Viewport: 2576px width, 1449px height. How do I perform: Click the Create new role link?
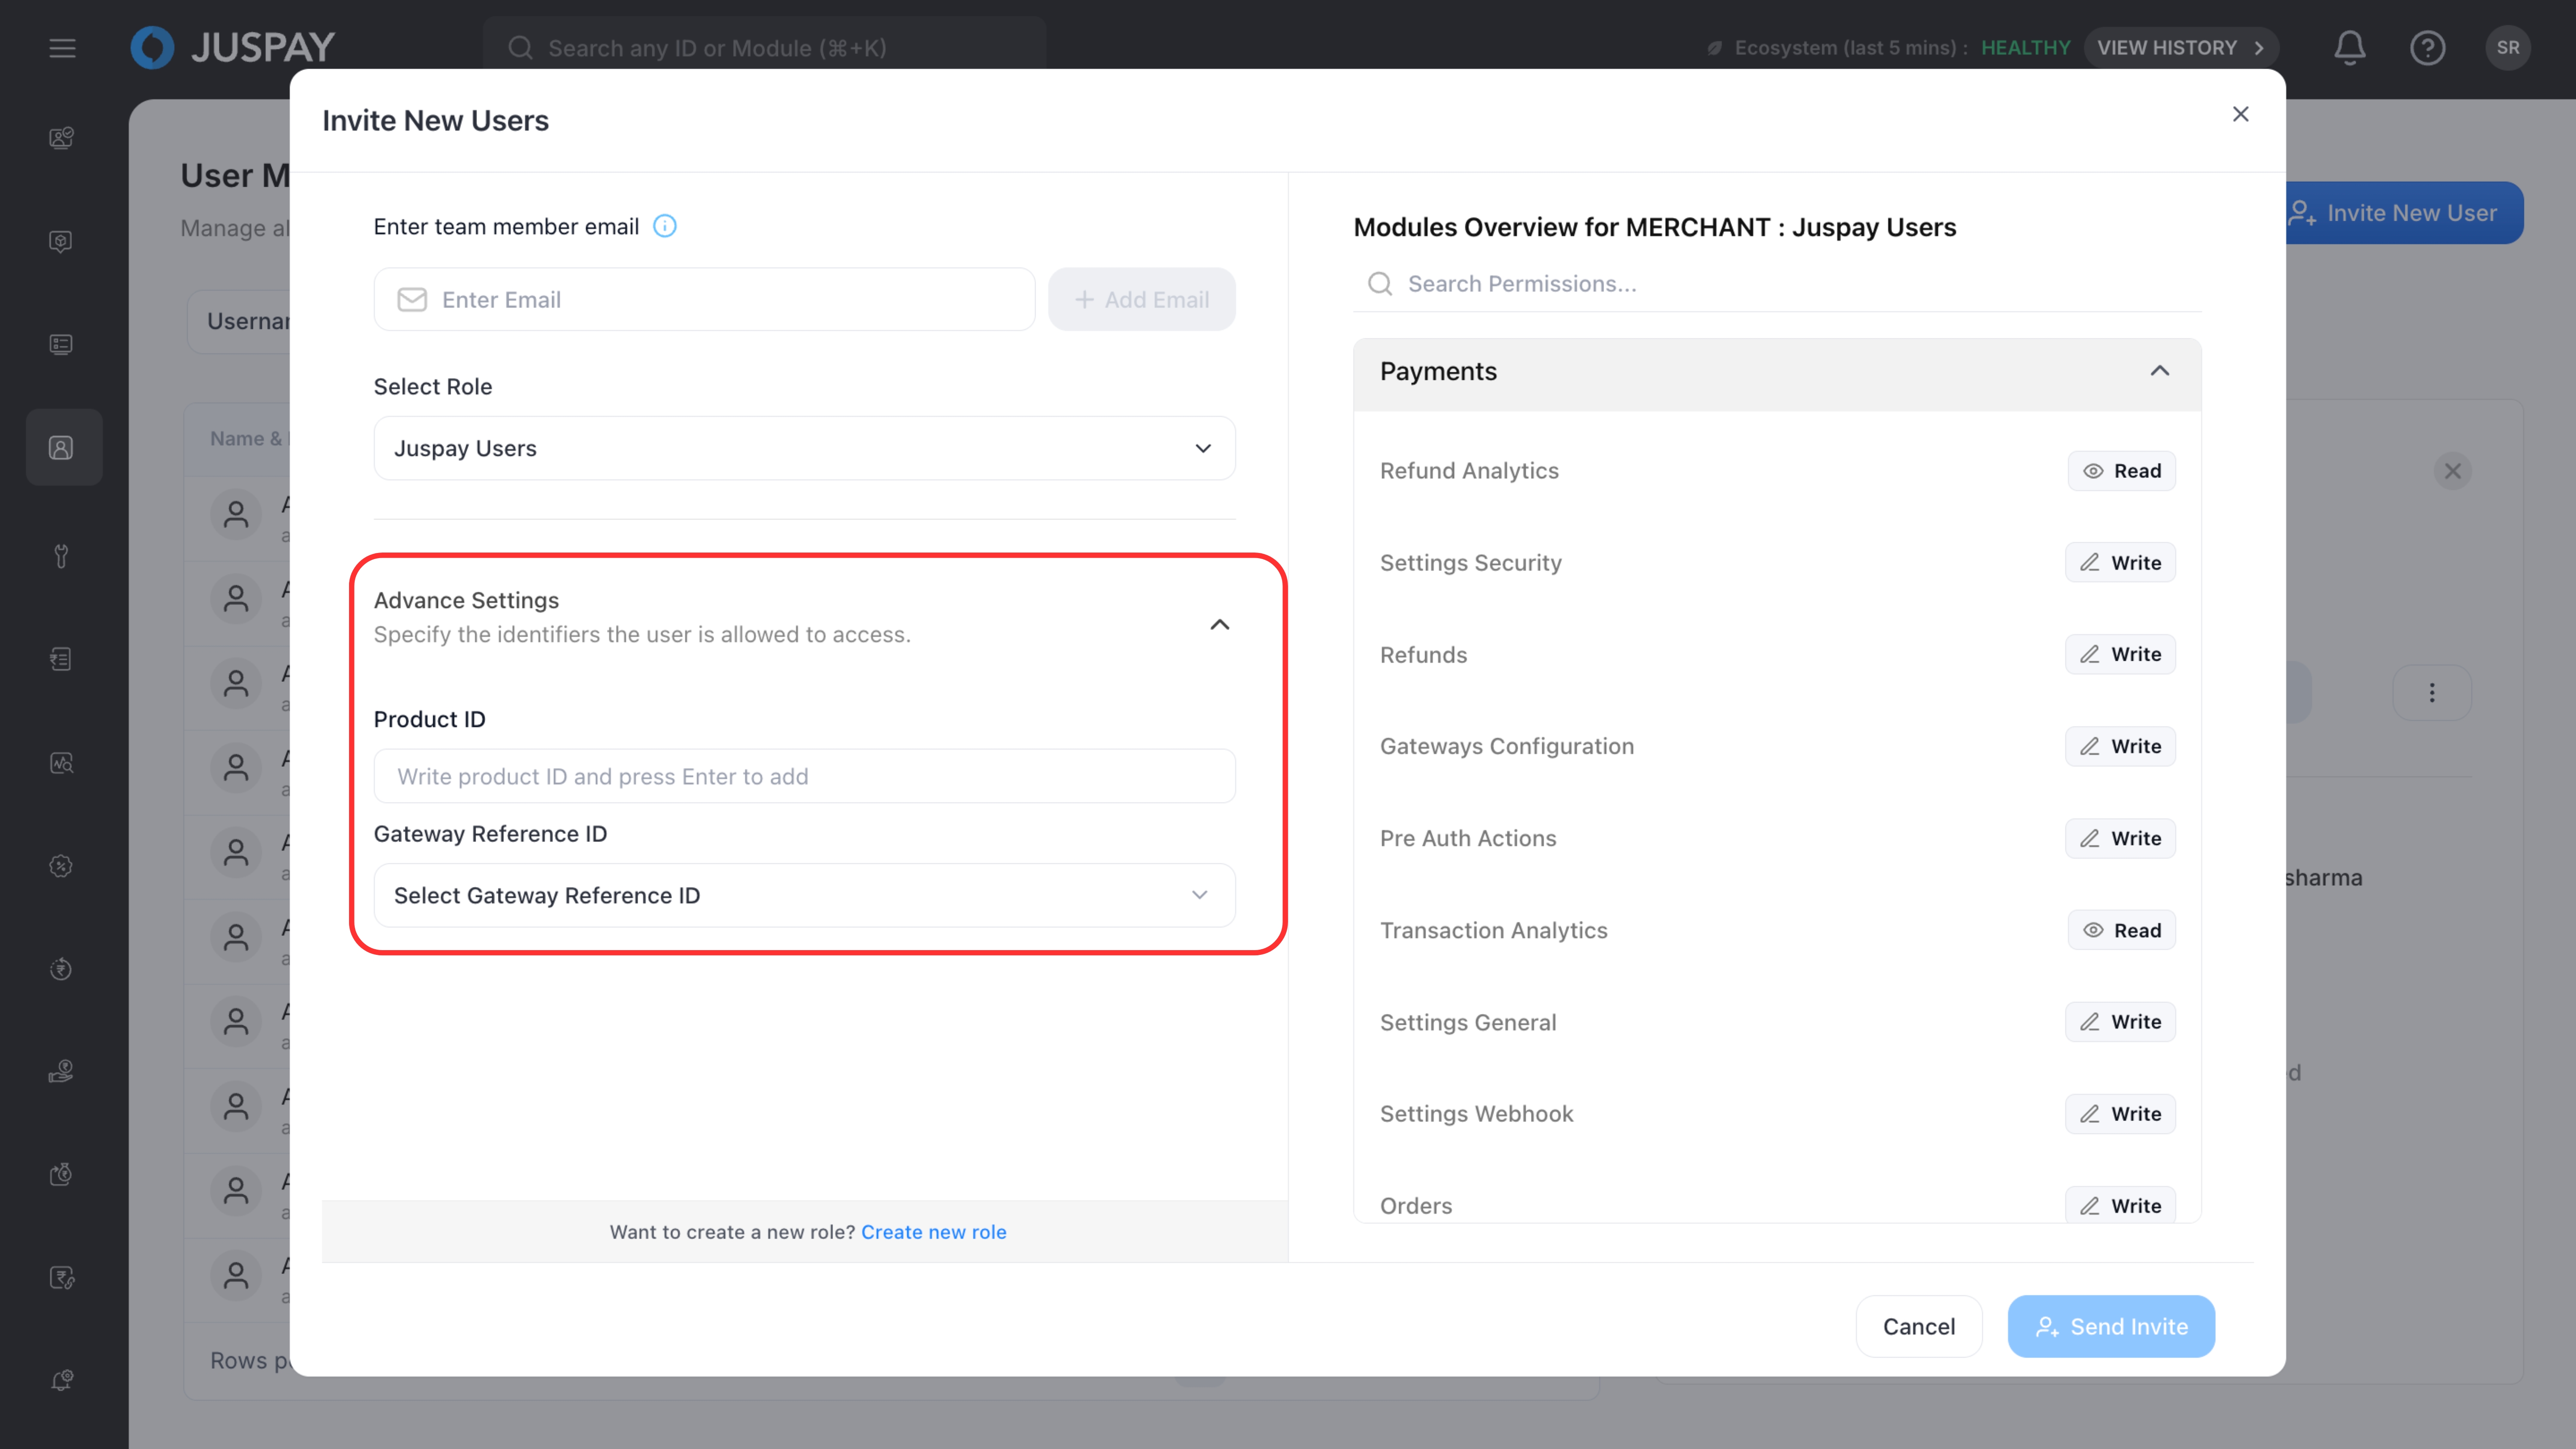(933, 1232)
